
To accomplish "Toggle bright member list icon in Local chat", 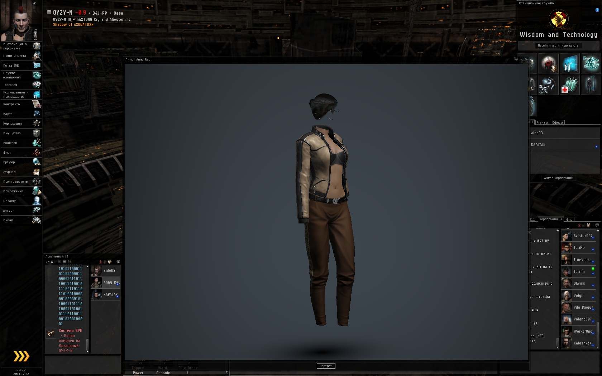I will tap(110, 262).
